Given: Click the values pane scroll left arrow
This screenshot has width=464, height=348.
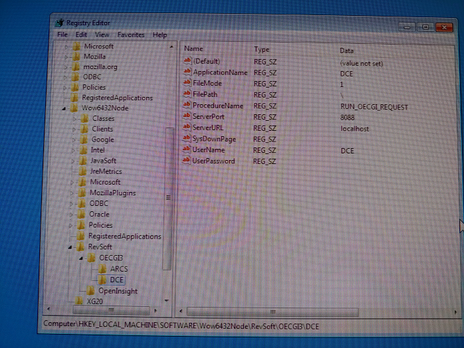Looking at the screenshot, I should click(x=181, y=311).
